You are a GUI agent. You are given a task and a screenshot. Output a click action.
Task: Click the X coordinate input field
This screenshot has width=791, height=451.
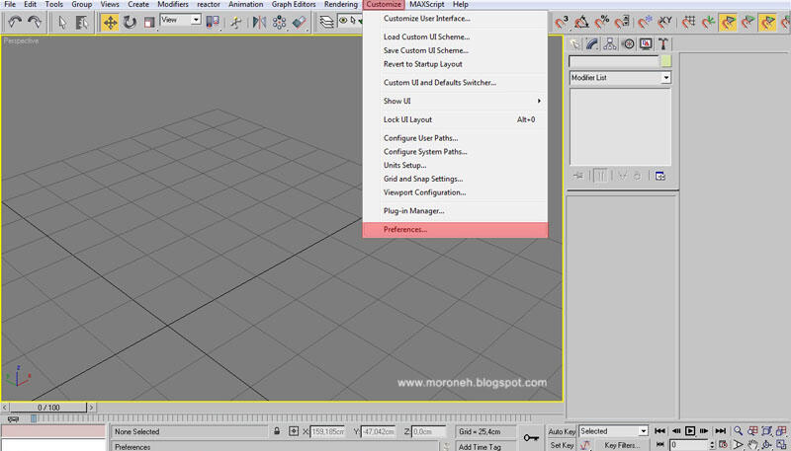pos(327,432)
